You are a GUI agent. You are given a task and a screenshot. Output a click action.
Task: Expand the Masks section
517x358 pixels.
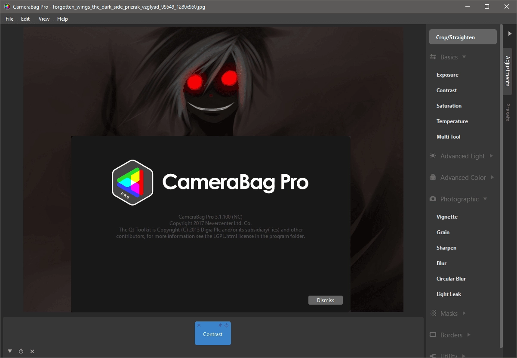[464, 313]
